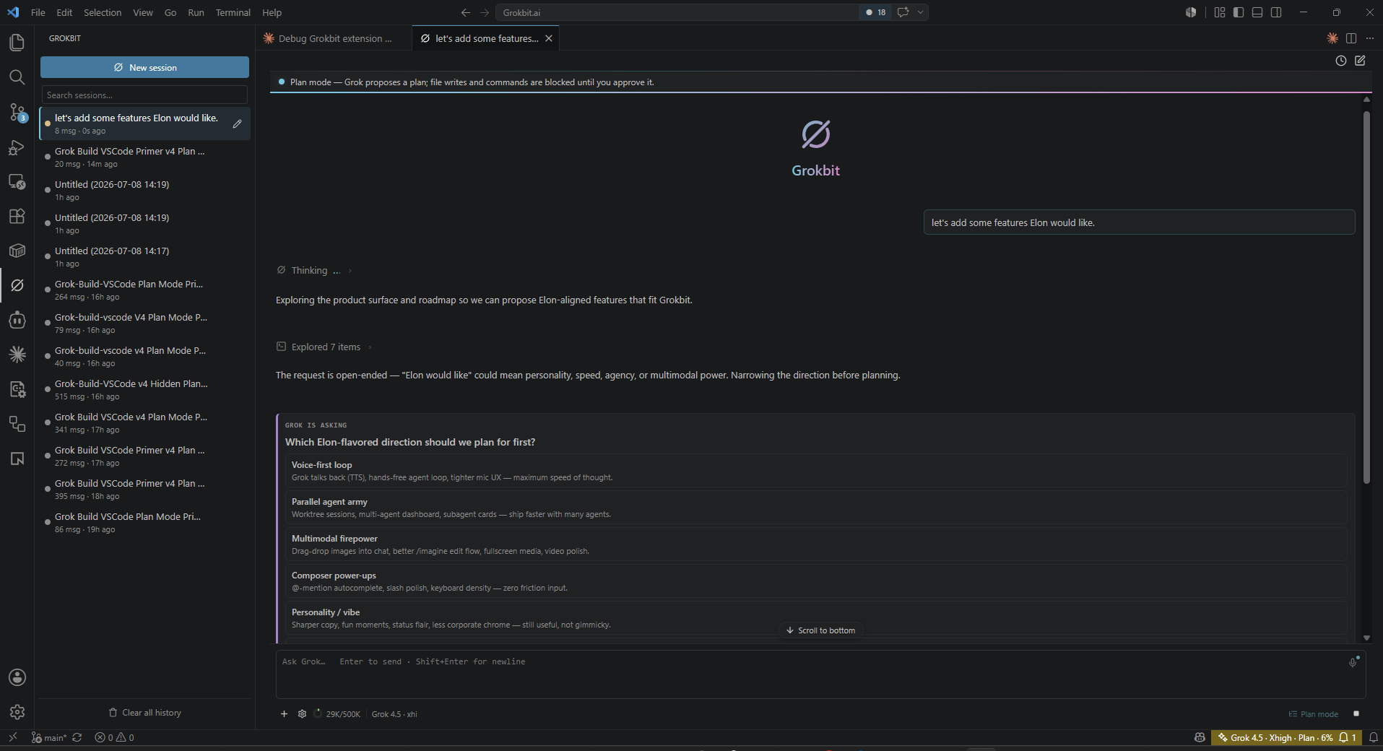1383x751 pixels.
Task: Click the sync changes icon in status bar
Action: (x=77, y=737)
